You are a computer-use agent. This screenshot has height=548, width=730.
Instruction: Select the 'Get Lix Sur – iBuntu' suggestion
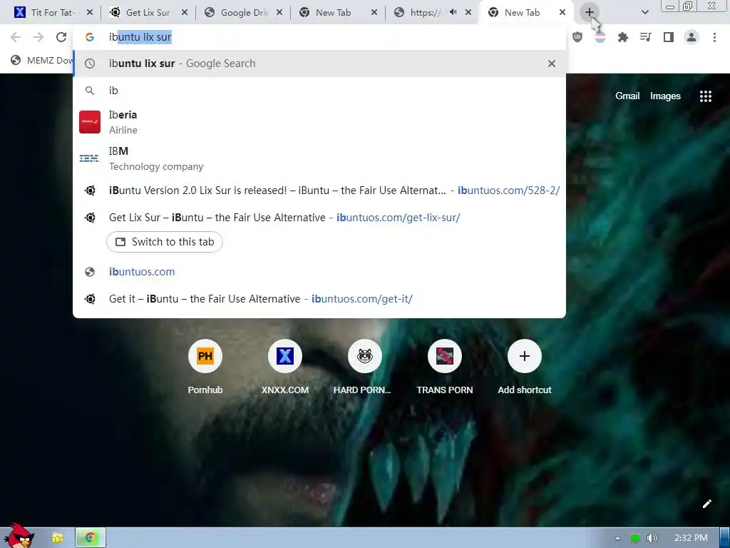pos(319,217)
